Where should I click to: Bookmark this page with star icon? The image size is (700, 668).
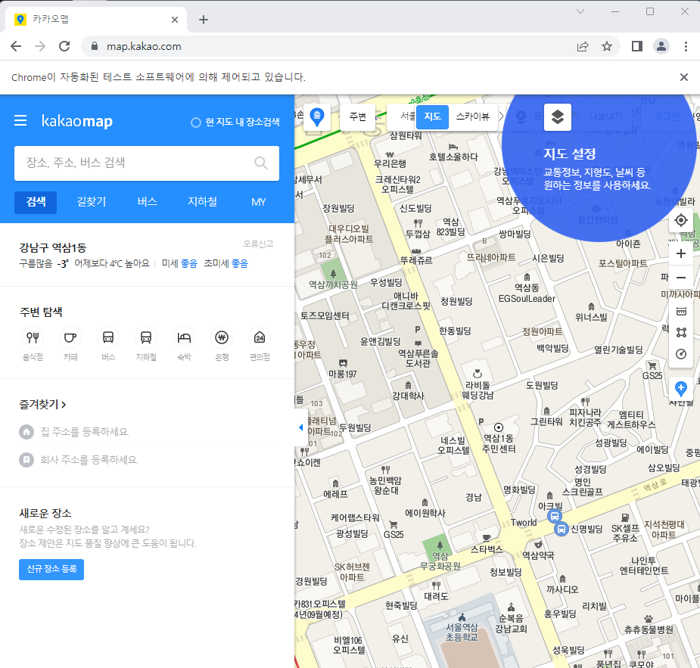point(607,46)
